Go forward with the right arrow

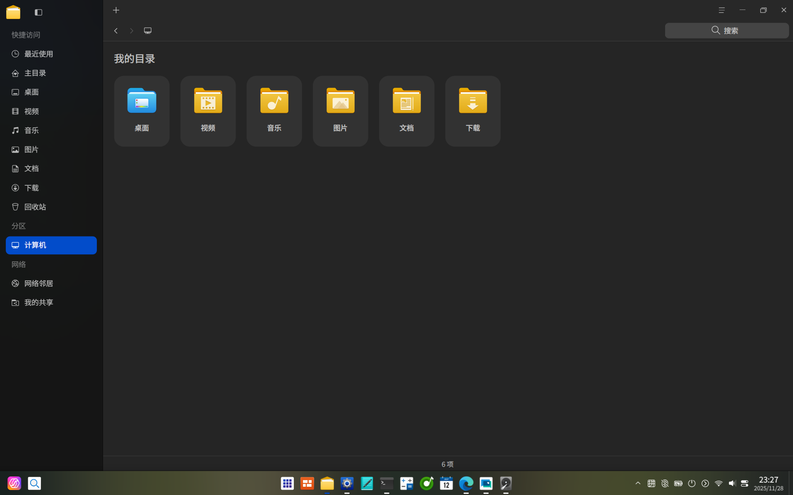[x=132, y=31]
